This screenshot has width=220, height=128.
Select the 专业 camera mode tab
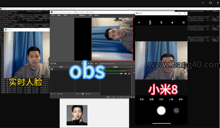142,99
